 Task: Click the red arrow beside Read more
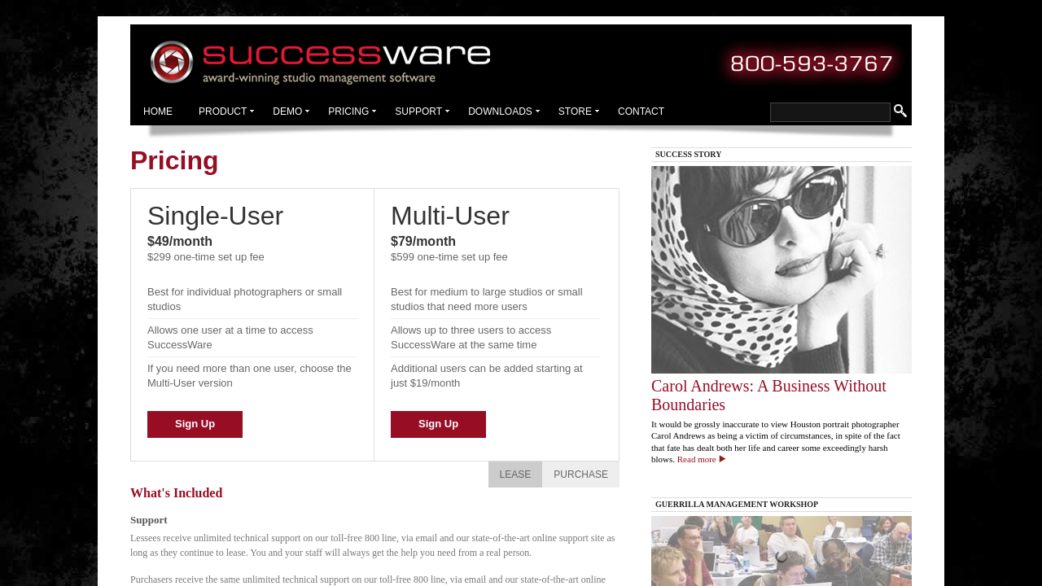[722, 459]
